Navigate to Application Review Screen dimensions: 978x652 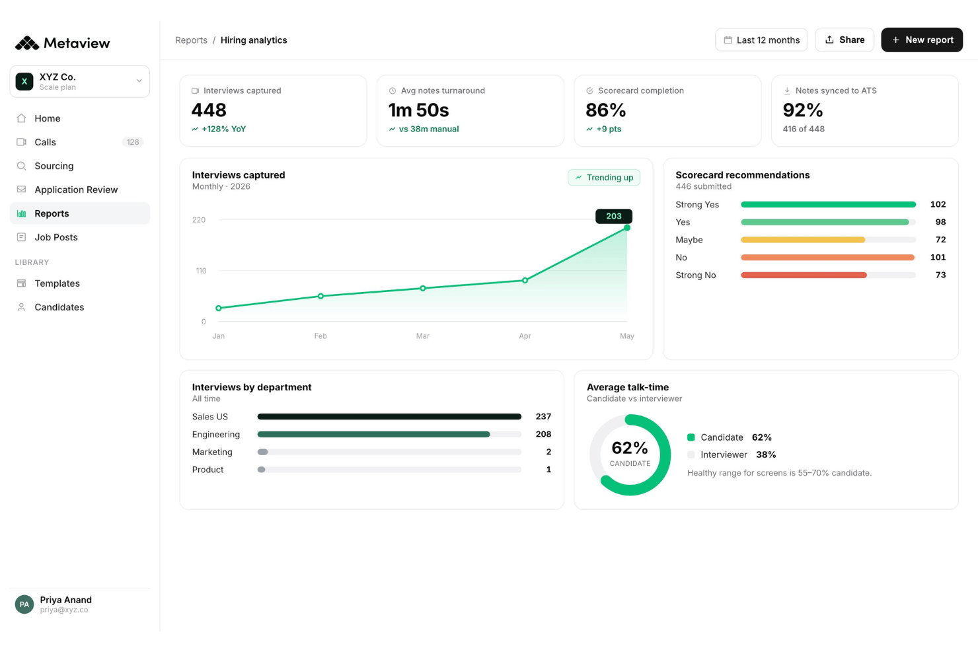pyautogui.click(x=80, y=190)
